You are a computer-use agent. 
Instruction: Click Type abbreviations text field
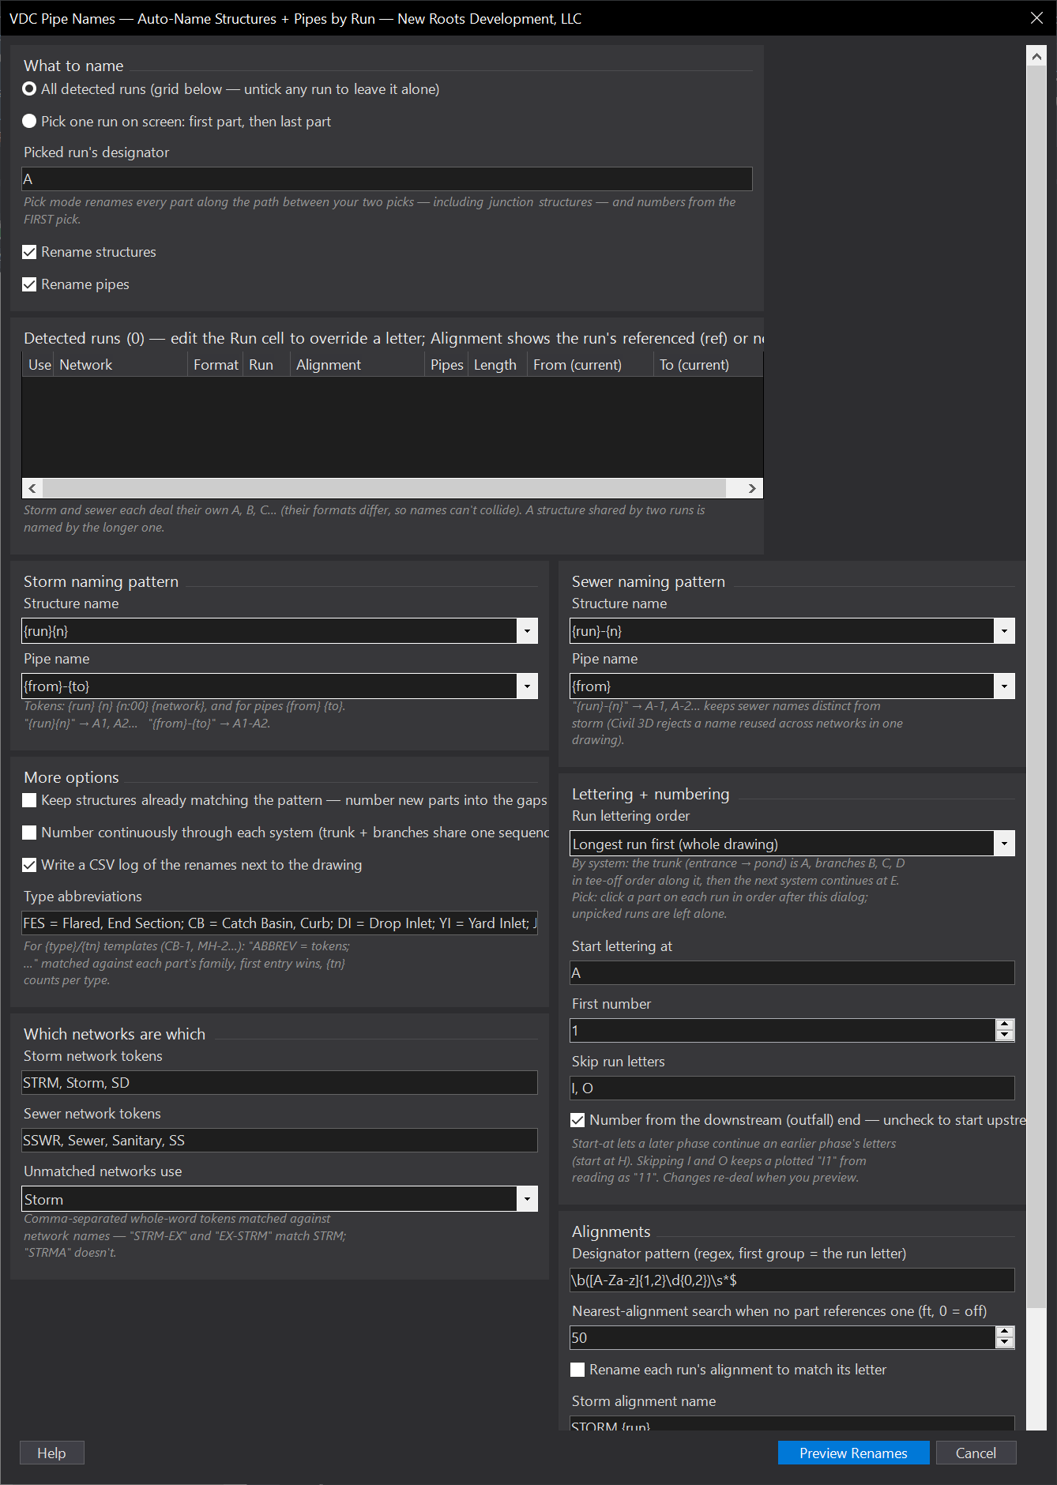click(280, 923)
